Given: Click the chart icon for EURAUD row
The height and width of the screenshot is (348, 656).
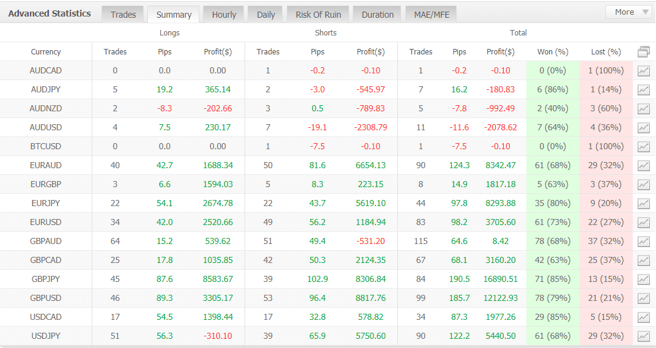Looking at the screenshot, I should (x=643, y=166).
